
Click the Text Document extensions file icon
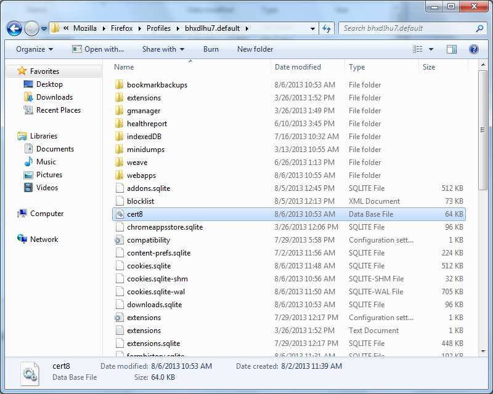[120, 330]
